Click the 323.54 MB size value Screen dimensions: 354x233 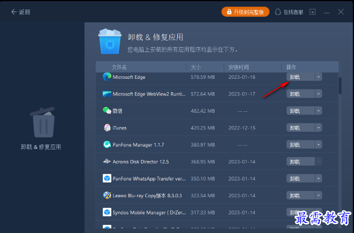click(x=203, y=195)
